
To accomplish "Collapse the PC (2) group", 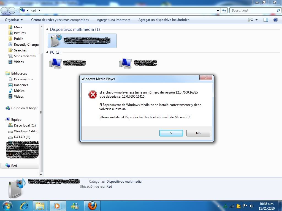I will click(47, 52).
